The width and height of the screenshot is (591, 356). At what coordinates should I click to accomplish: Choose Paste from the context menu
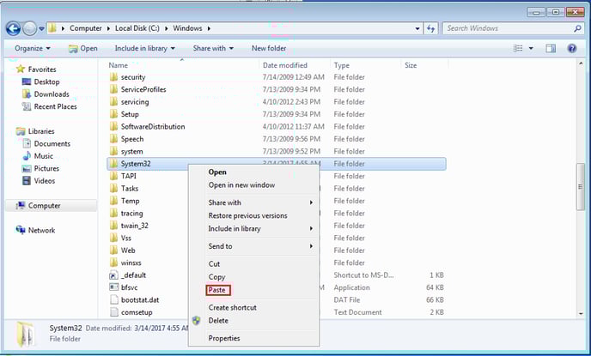pyautogui.click(x=217, y=290)
